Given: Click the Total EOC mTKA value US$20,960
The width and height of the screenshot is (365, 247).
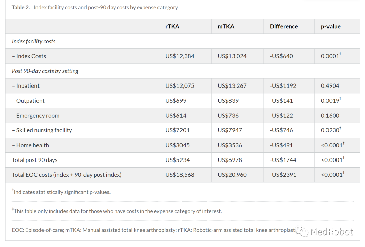Looking at the screenshot, I should pos(232,175).
